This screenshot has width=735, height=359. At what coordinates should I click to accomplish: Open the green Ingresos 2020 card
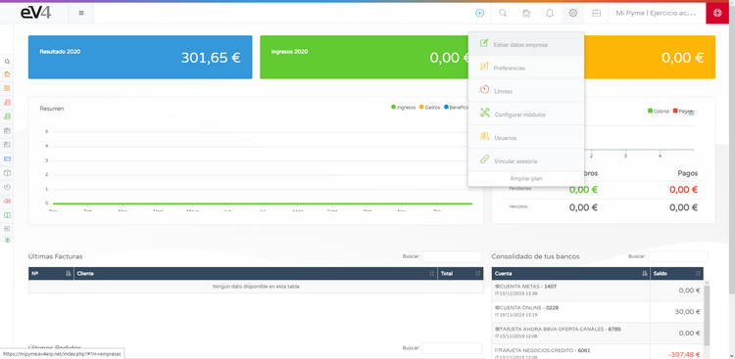pos(364,57)
